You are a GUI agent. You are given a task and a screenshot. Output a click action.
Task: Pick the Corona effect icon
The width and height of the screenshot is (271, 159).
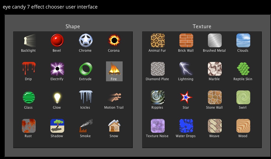pos(114,40)
